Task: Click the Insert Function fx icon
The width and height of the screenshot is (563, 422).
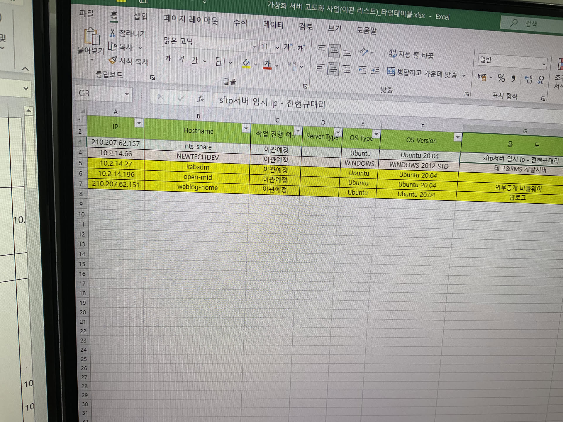Action: [x=200, y=99]
